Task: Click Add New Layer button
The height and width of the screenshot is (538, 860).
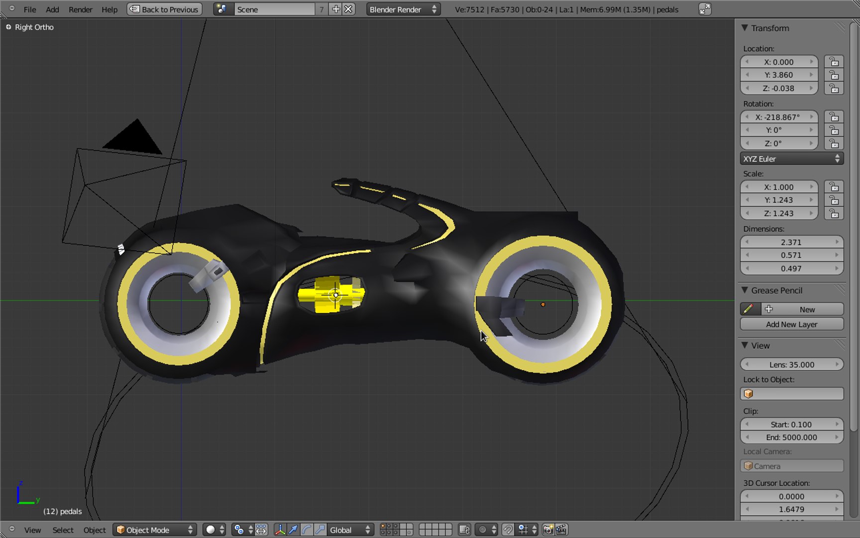Action: tap(791, 324)
